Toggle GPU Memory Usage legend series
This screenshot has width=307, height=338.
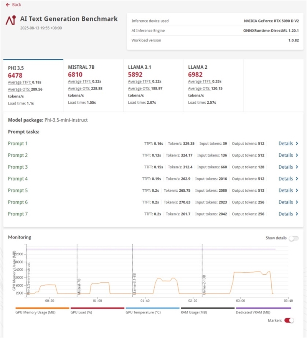42,310
